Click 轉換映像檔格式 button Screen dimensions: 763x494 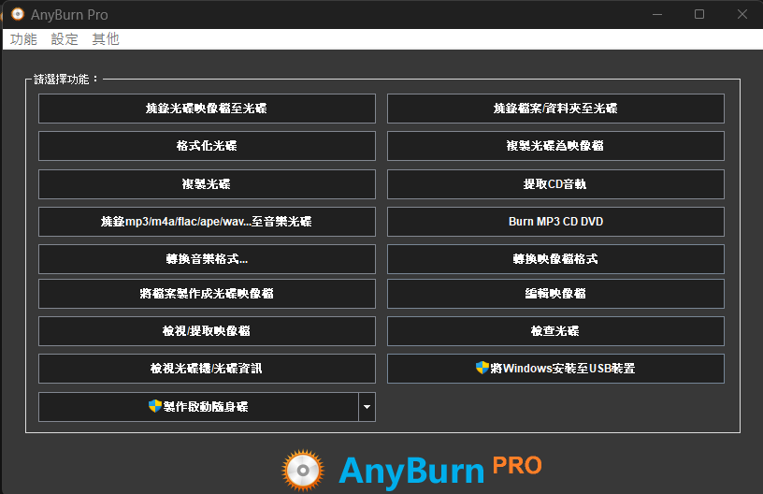click(x=555, y=259)
